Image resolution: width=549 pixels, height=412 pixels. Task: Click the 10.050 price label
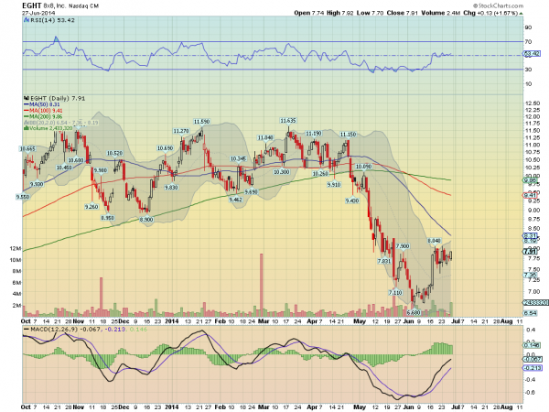click(363, 167)
